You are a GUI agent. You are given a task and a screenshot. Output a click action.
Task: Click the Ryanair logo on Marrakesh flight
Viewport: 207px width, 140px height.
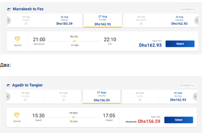click(x=18, y=39)
